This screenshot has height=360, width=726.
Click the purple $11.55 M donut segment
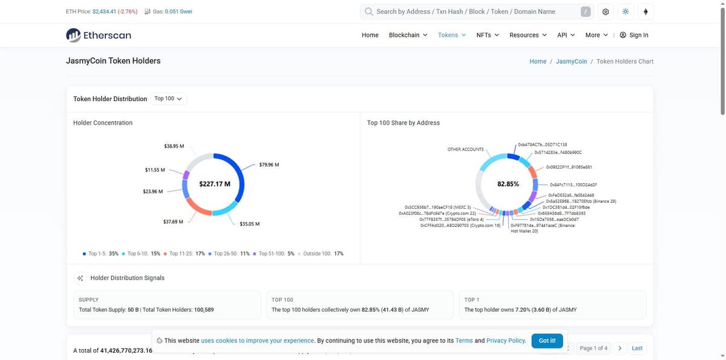(186, 176)
